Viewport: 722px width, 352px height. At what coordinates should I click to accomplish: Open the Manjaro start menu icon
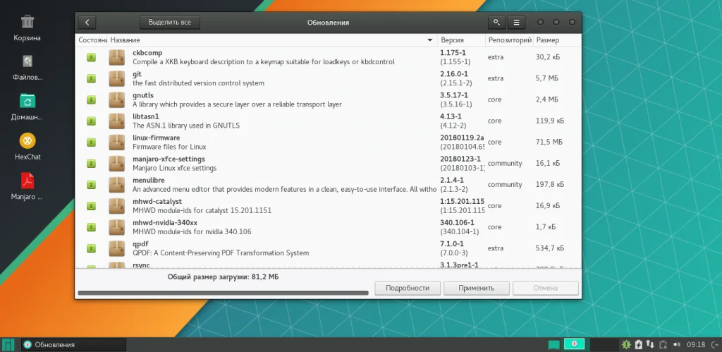(8, 344)
